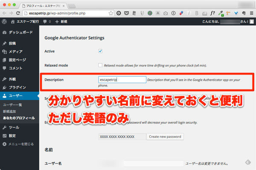Viewport: 256px width, 170px height.
Task: Open 設定 menu in sidebar
Action: 20,135
